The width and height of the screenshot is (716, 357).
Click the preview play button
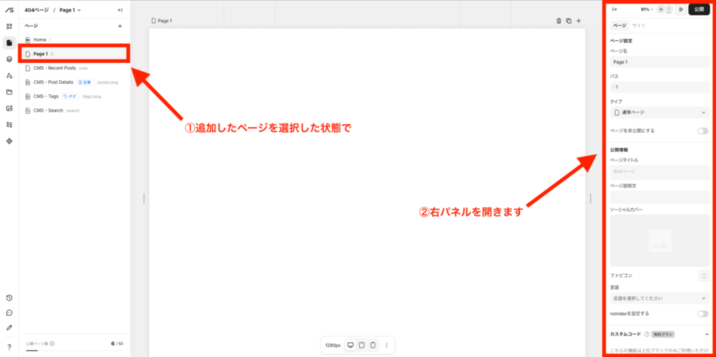click(x=681, y=10)
